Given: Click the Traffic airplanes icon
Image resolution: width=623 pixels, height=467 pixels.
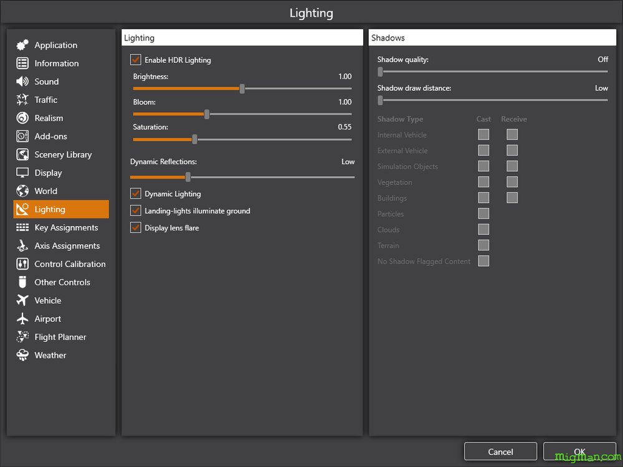Looking at the screenshot, I should (22, 100).
